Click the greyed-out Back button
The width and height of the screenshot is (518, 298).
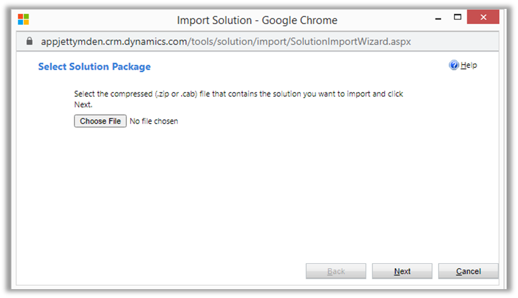pyautogui.click(x=336, y=271)
